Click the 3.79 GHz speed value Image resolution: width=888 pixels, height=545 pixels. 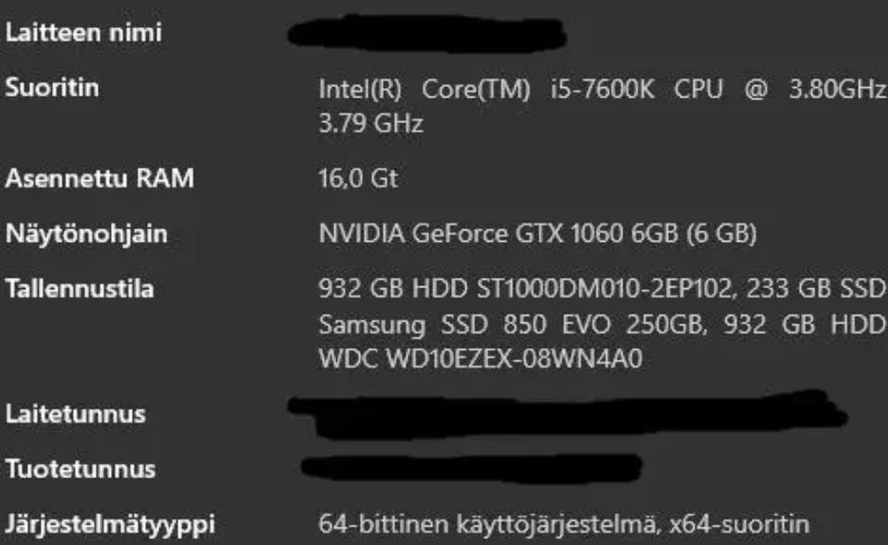pos(371,124)
